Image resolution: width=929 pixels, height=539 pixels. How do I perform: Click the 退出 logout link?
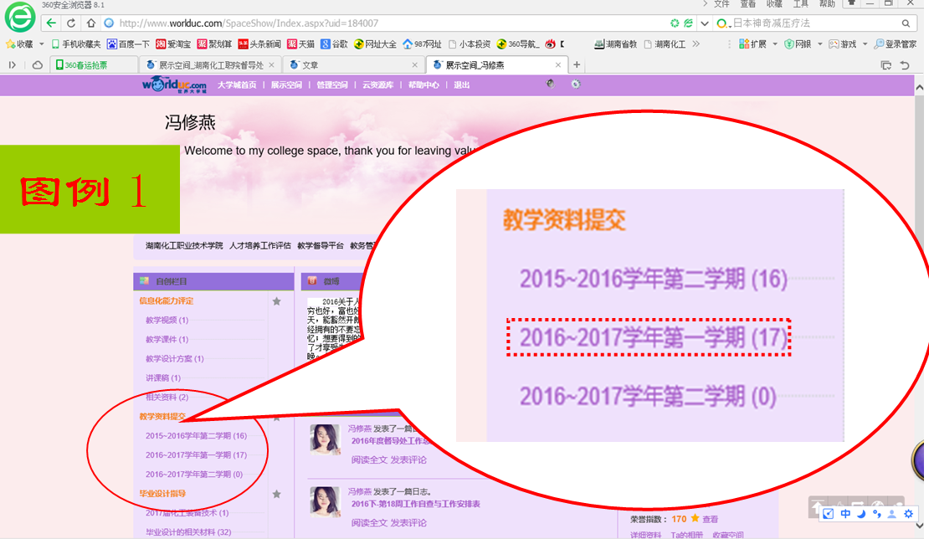tap(461, 85)
